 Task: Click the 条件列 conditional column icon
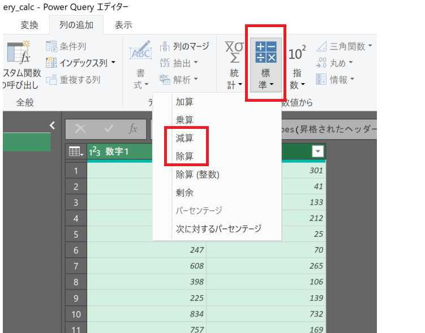pyautogui.click(x=52, y=46)
